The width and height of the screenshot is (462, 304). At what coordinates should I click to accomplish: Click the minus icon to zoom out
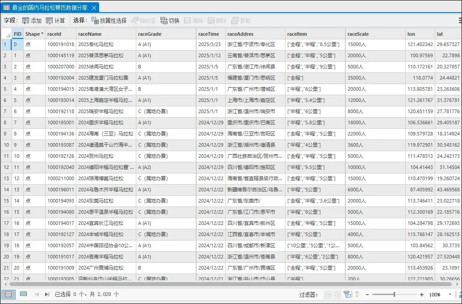tap(367, 294)
